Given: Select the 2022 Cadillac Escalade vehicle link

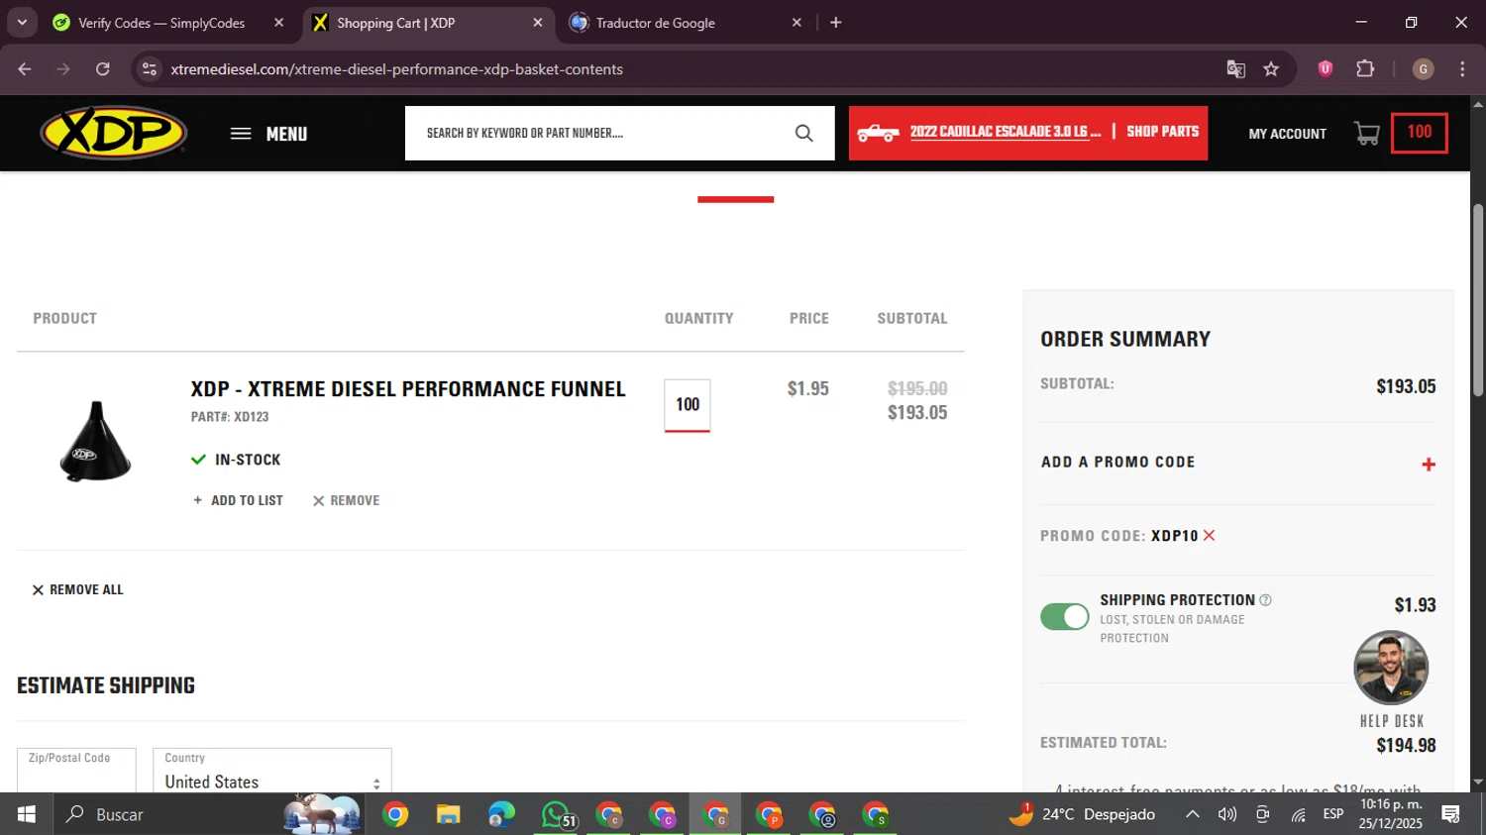Looking at the screenshot, I should tap(1005, 132).
